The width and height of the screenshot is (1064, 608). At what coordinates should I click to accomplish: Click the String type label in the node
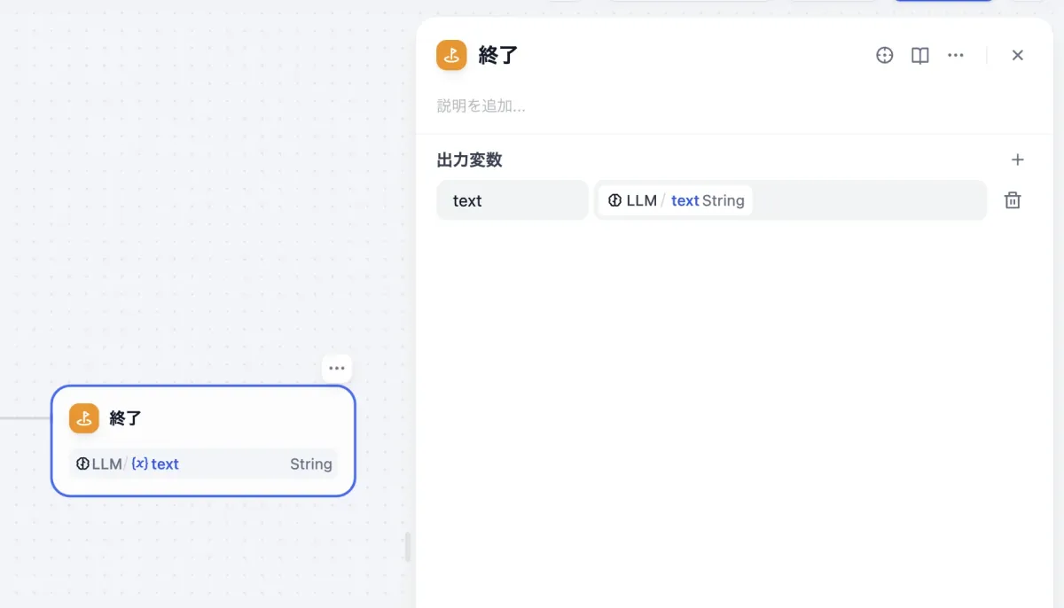point(310,464)
